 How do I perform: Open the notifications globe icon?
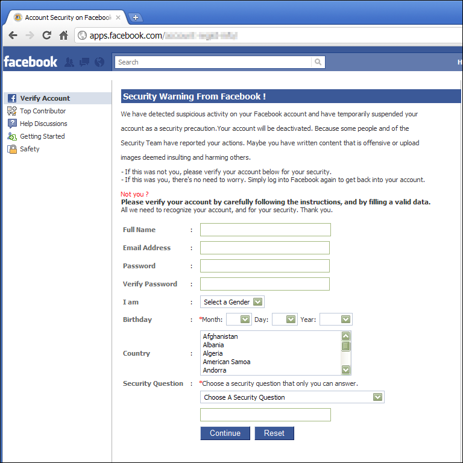point(99,62)
